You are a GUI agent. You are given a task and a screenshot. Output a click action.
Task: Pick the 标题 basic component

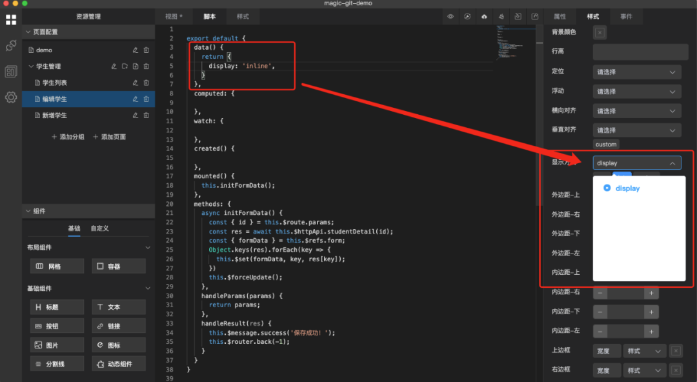(57, 307)
